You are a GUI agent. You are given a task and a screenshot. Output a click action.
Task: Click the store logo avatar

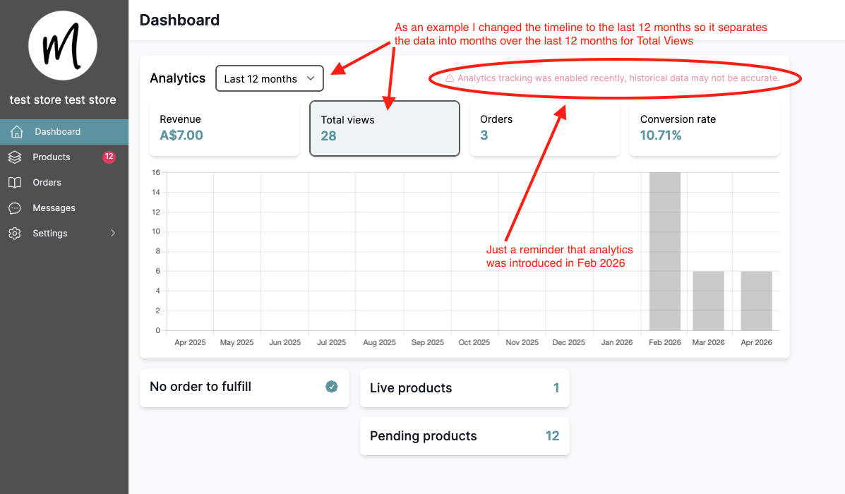(x=64, y=46)
